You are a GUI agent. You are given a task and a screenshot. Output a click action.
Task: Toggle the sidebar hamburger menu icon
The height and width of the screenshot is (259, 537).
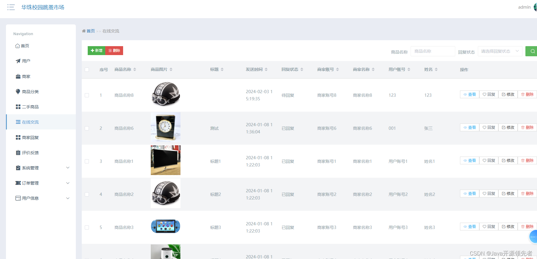point(11,7)
